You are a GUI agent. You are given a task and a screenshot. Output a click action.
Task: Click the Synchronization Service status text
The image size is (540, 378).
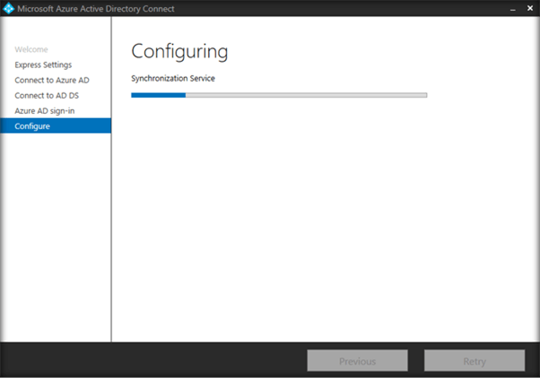coord(173,79)
